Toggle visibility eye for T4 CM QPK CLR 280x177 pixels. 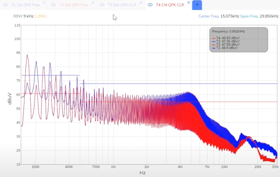pyautogui.click(x=150, y=5)
